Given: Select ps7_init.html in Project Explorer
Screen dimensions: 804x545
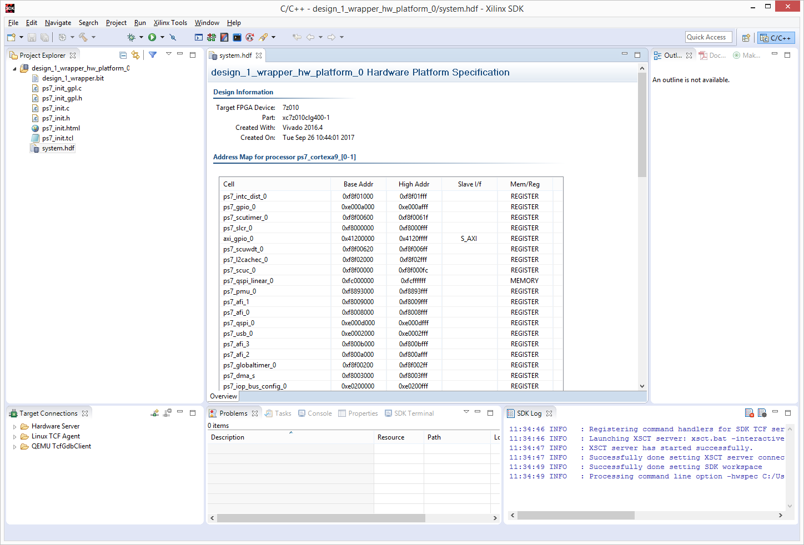Looking at the screenshot, I should click(x=61, y=128).
